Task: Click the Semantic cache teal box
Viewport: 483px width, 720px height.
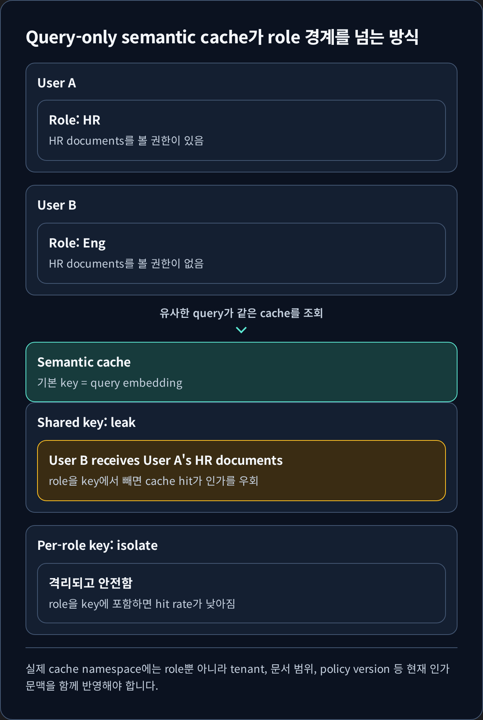Action: click(241, 372)
